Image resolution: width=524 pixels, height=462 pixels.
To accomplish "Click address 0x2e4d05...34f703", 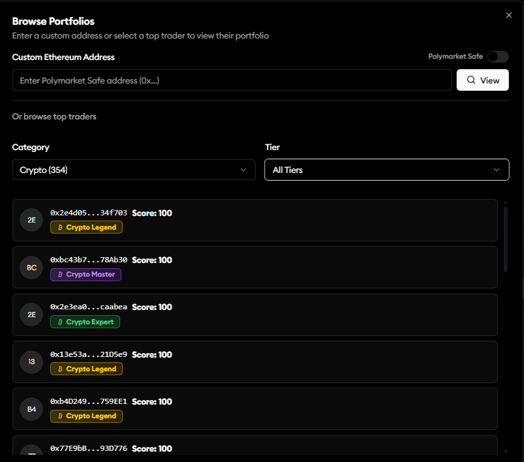I will pyautogui.click(x=89, y=213).
